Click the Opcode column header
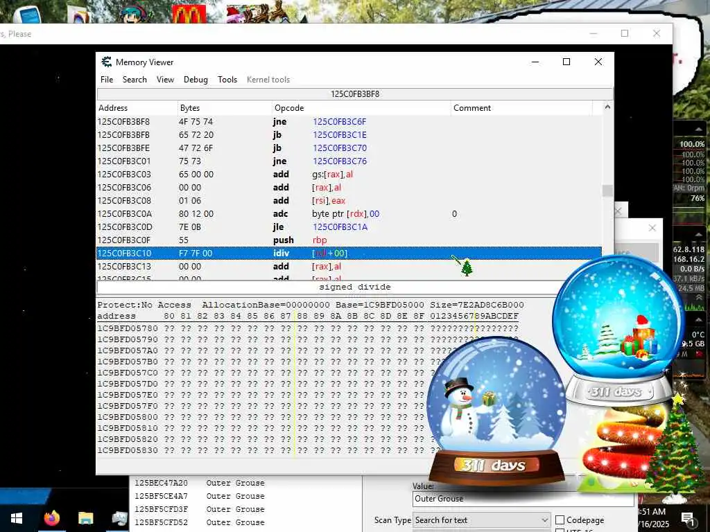The image size is (710, 532). (361, 108)
